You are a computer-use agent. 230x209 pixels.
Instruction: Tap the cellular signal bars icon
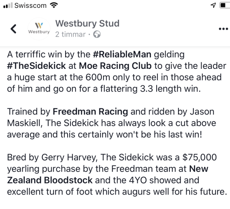pyautogui.click(x=8, y=5)
